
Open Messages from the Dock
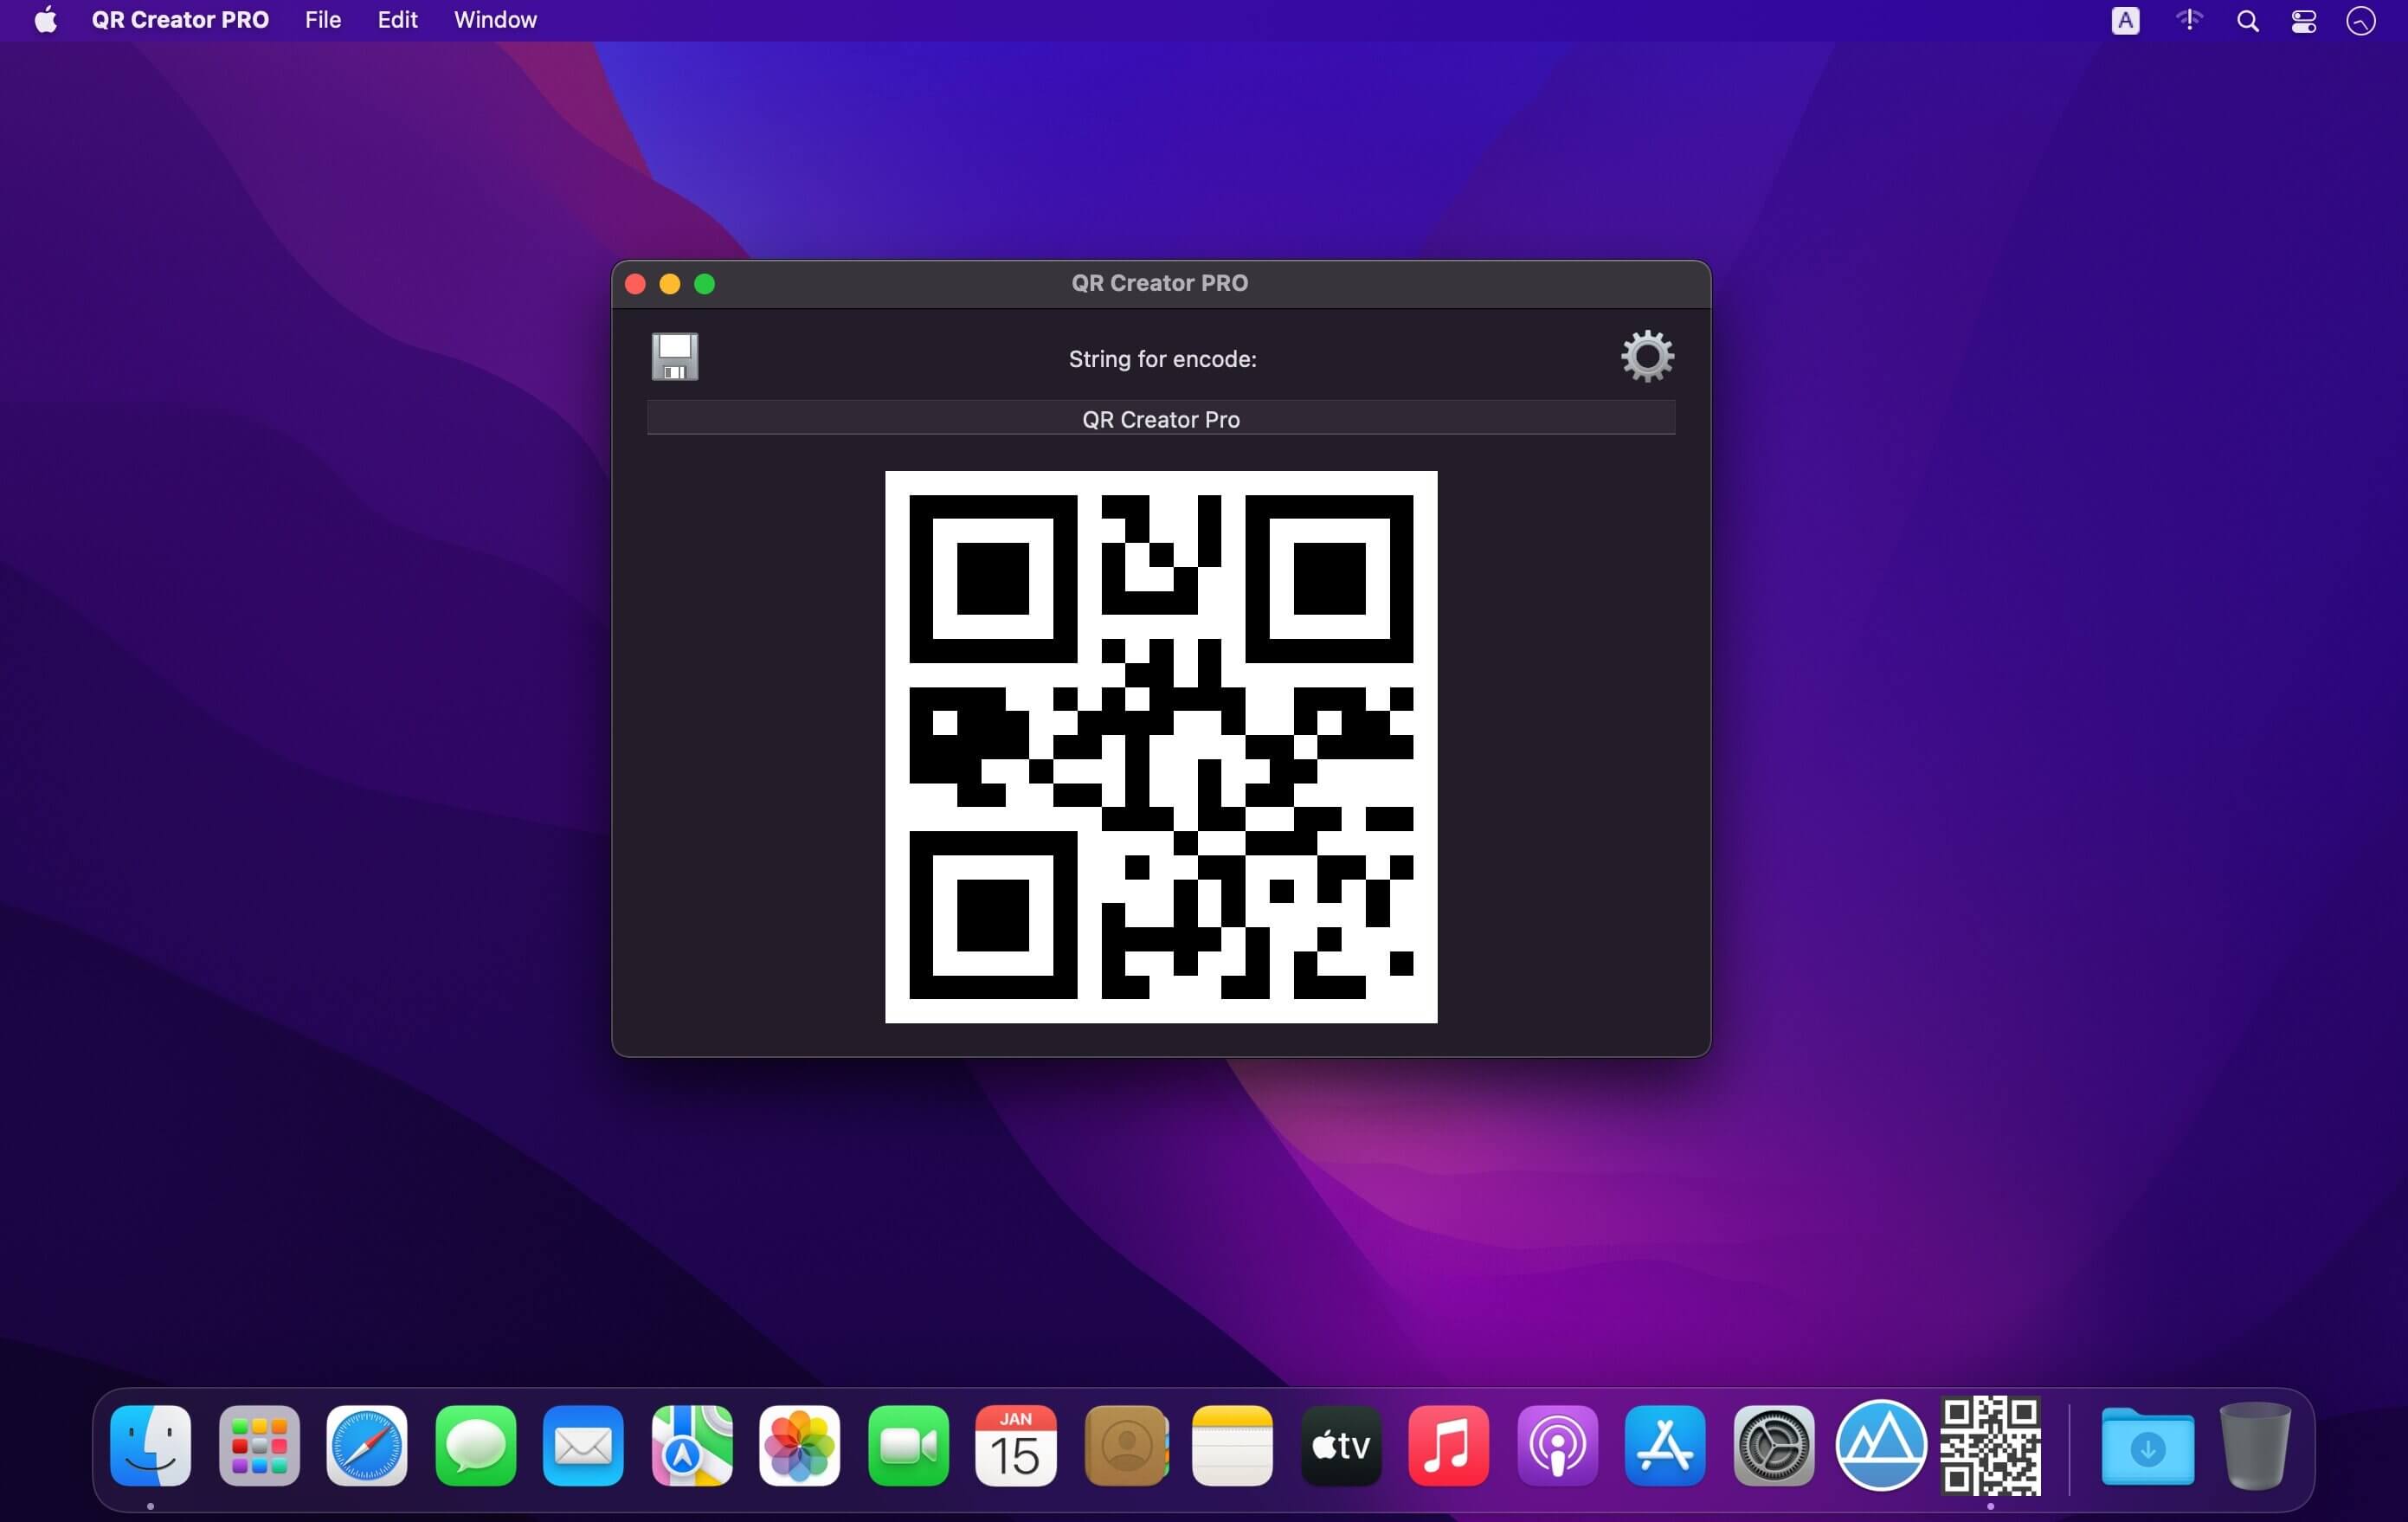point(476,1445)
